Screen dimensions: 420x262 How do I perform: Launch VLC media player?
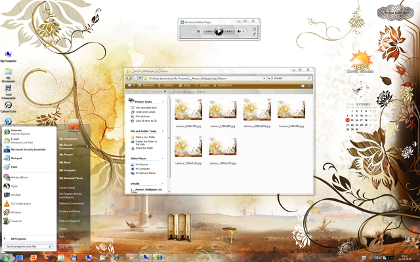pyautogui.click(x=29, y=204)
